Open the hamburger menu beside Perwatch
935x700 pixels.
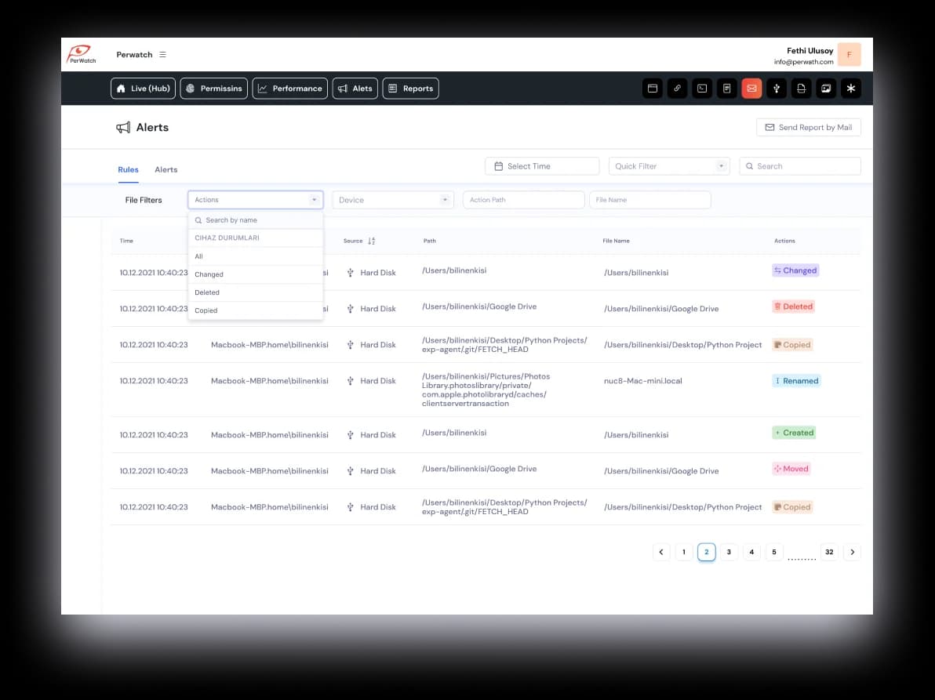pos(162,54)
